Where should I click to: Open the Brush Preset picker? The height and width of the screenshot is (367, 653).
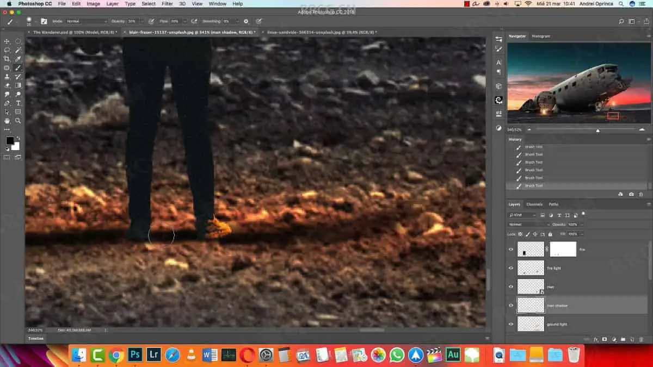[30, 21]
